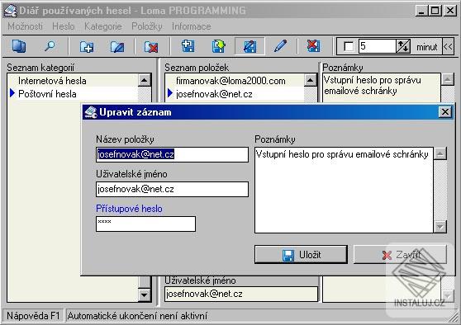Open the magnifier search tool
This screenshot has width=461, height=325.
(x=50, y=46)
